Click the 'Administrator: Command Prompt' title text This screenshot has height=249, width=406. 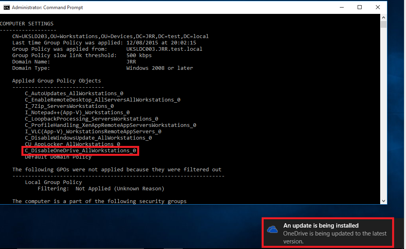(48, 8)
